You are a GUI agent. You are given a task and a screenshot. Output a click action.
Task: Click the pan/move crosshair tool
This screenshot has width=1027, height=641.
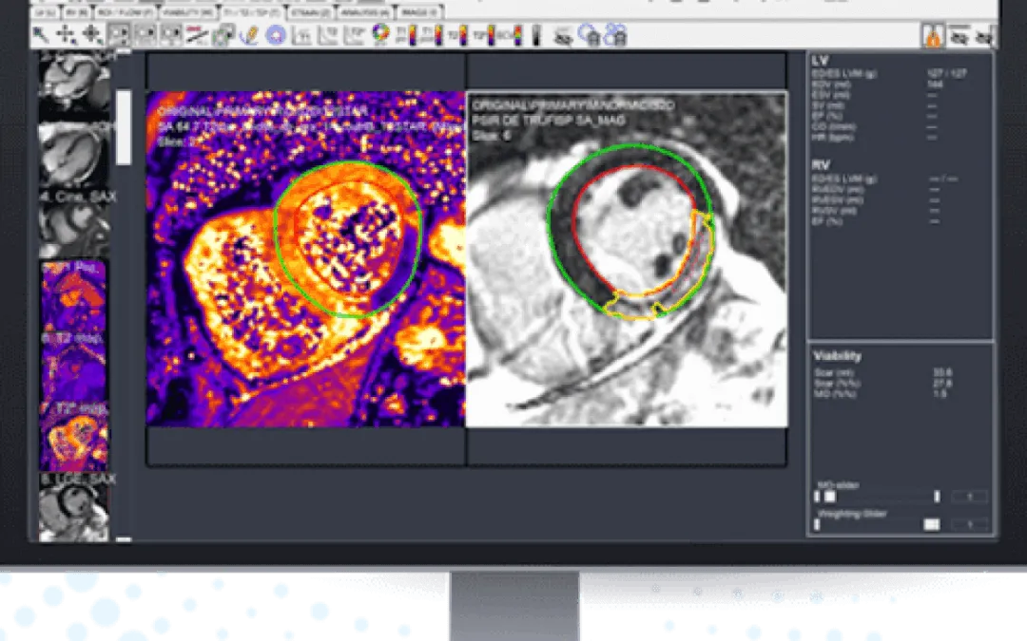tap(67, 35)
